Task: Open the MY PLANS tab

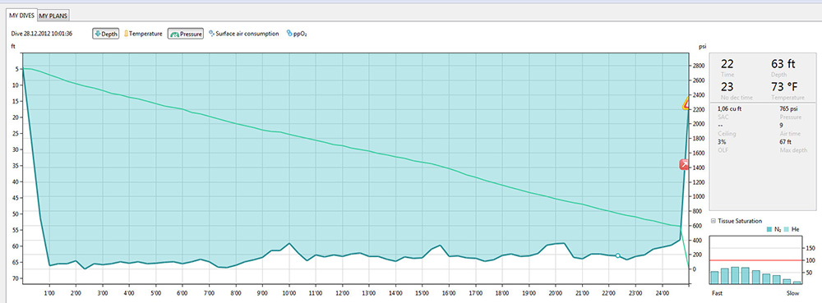Action: [53, 16]
